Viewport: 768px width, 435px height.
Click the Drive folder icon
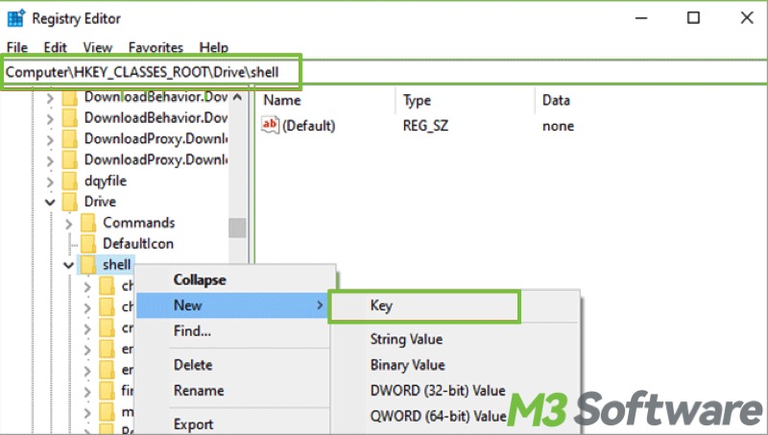[x=69, y=202]
